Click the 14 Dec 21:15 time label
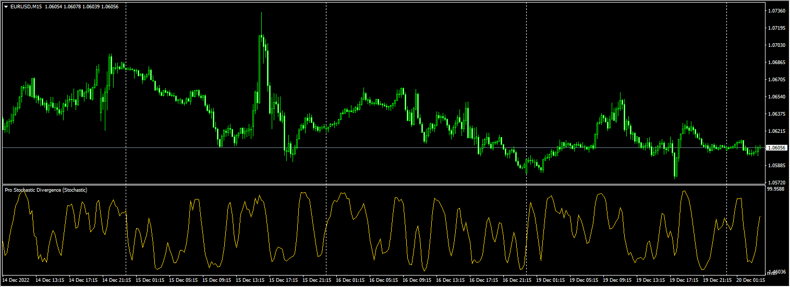790x287 pixels. click(117, 280)
